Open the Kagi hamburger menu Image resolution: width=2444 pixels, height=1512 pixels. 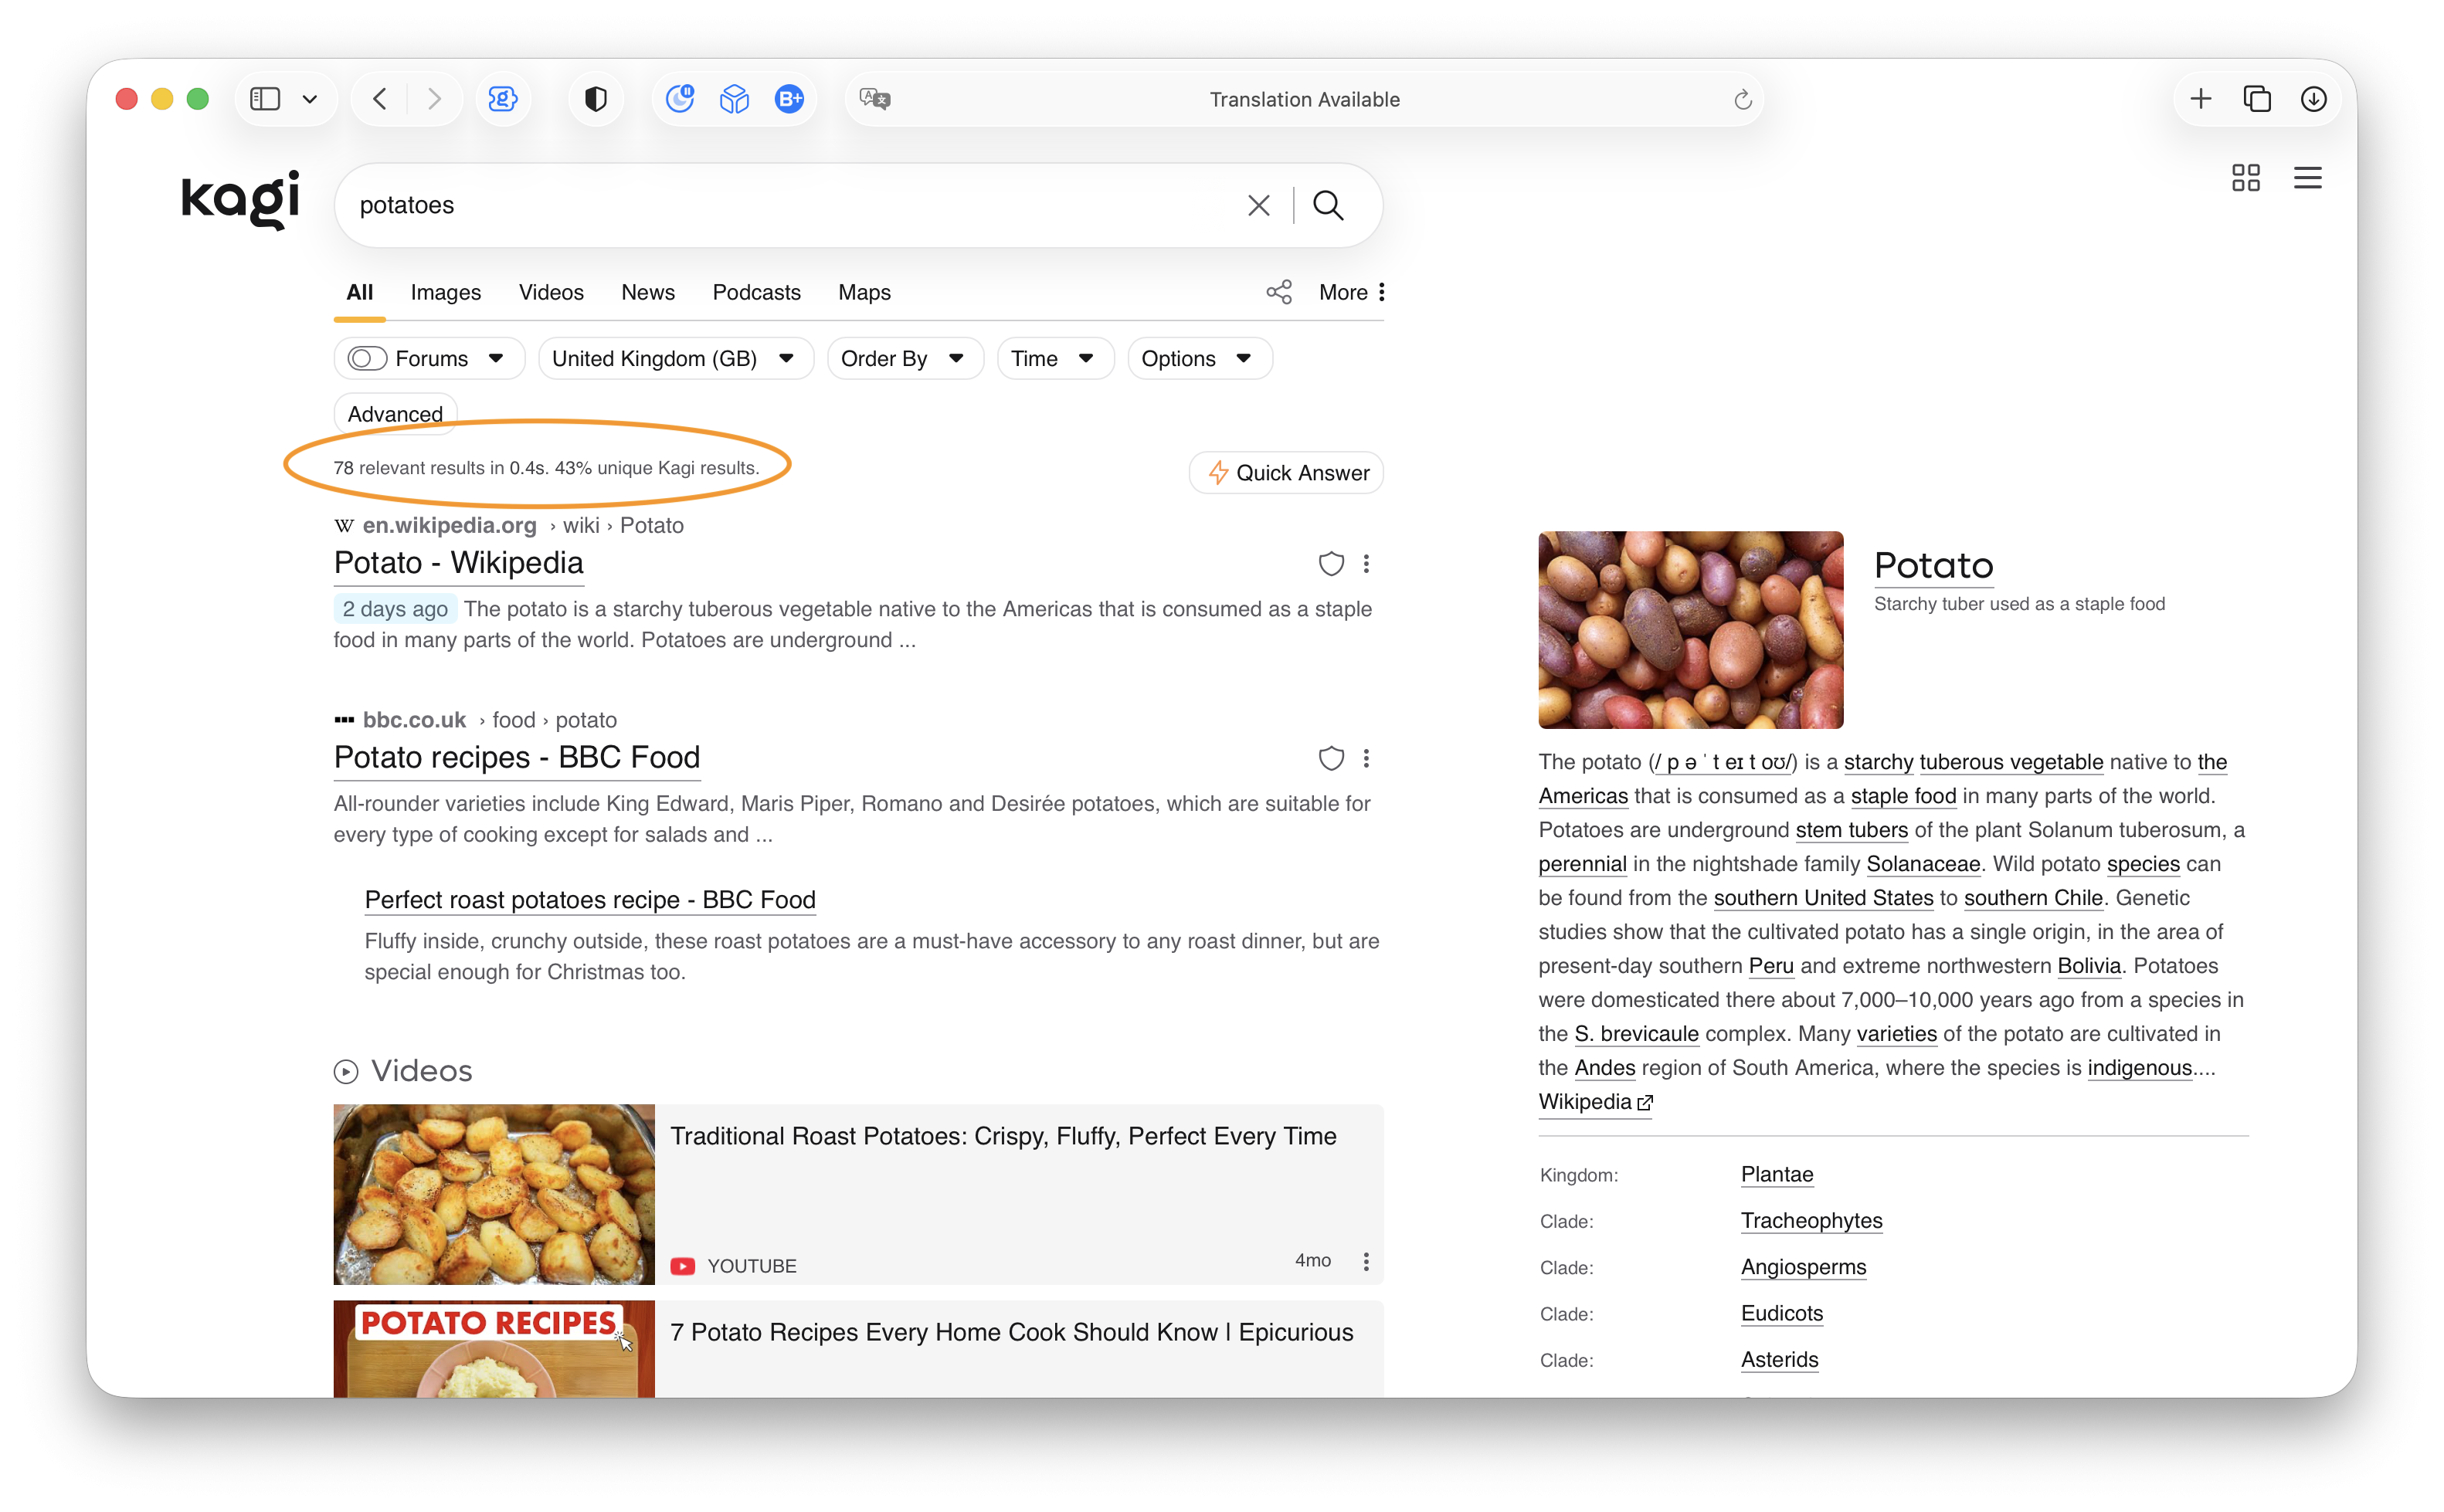2308,178
